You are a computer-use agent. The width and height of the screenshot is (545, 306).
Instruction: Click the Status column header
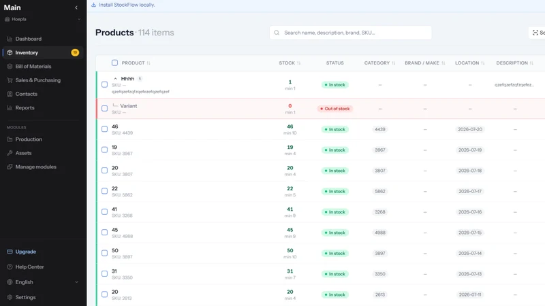click(x=334, y=63)
